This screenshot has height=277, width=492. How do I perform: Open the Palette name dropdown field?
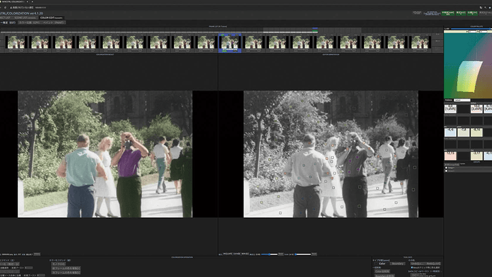[462, 100]
